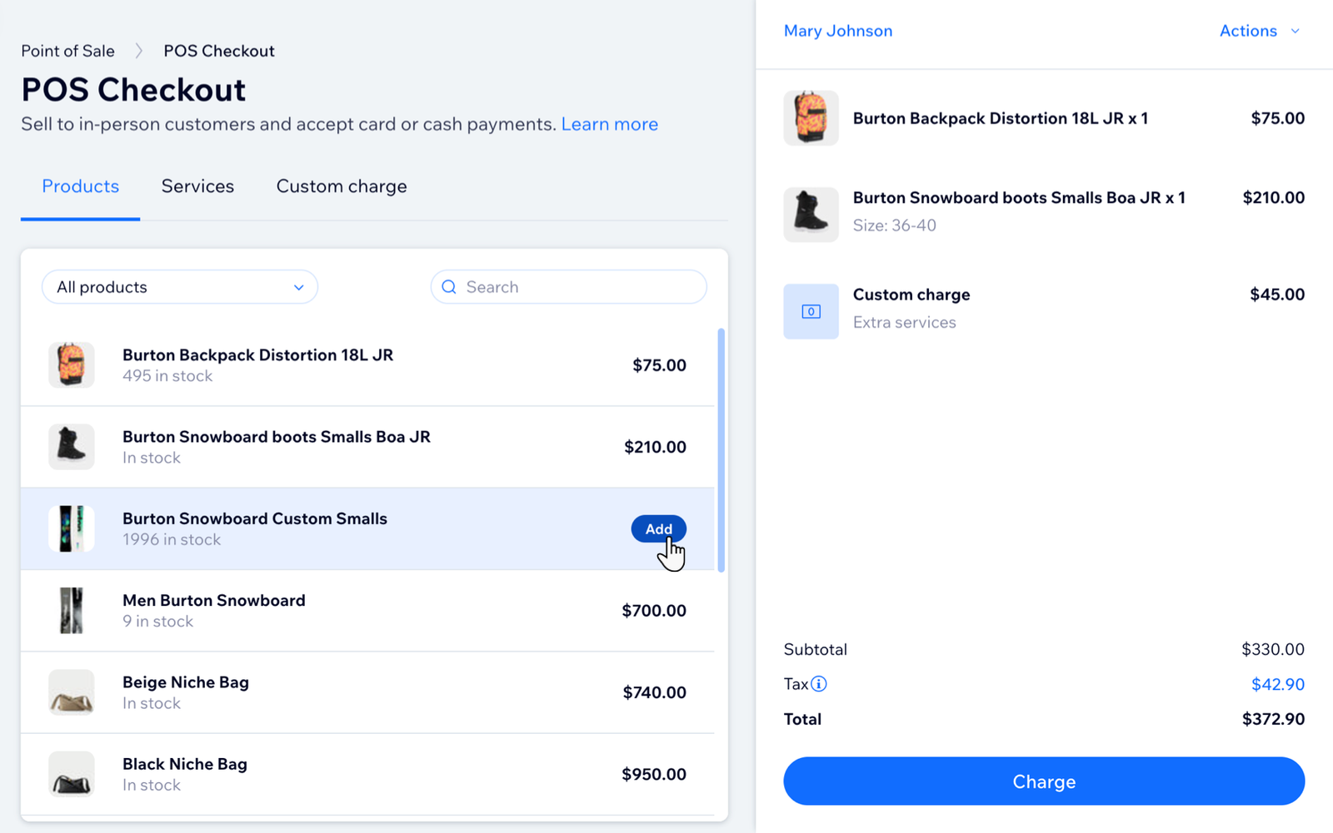Image resolution: width=1333 pixels, height=833 pixels.
Task: Click the breadcrumb chevron separator
Action: point(139,51)
